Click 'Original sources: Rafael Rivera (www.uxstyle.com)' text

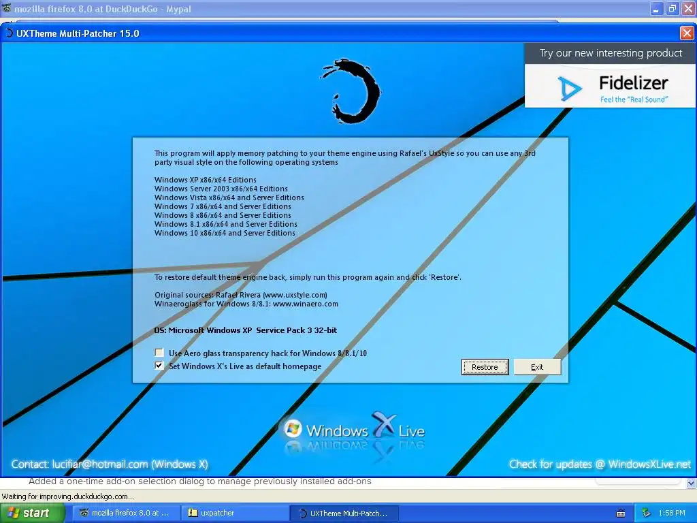pos(241,295)
